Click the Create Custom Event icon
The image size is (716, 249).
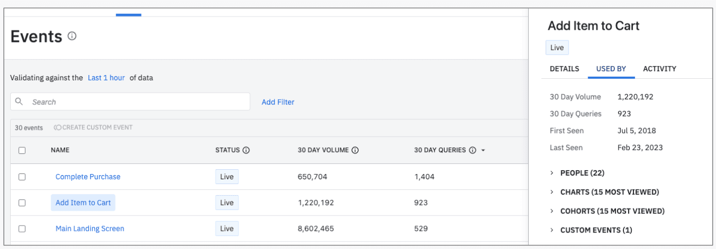57,128
